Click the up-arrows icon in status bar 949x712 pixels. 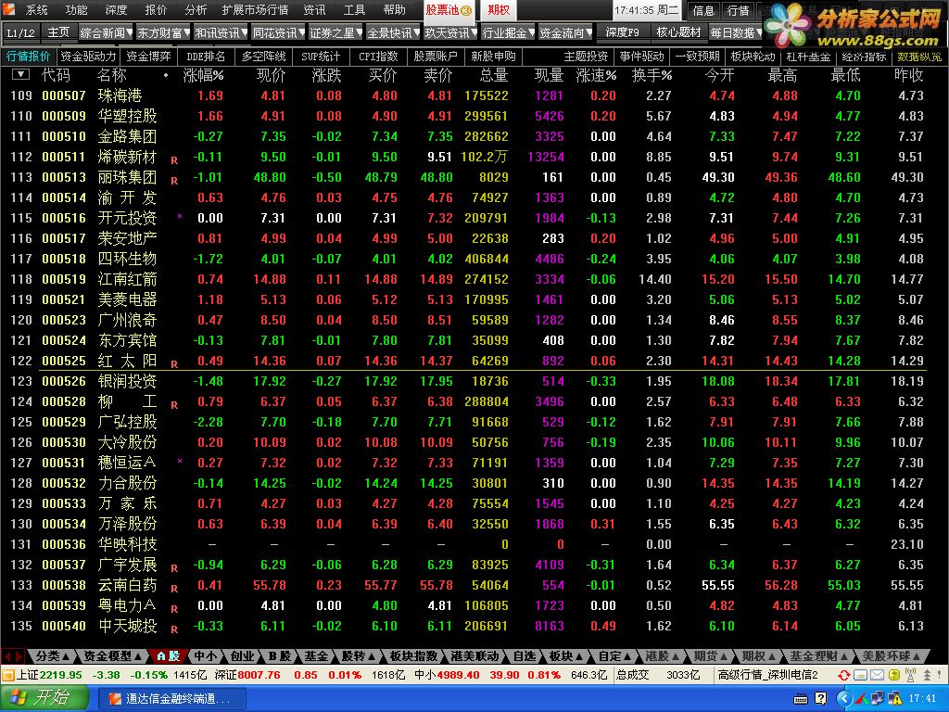point(927,675)
